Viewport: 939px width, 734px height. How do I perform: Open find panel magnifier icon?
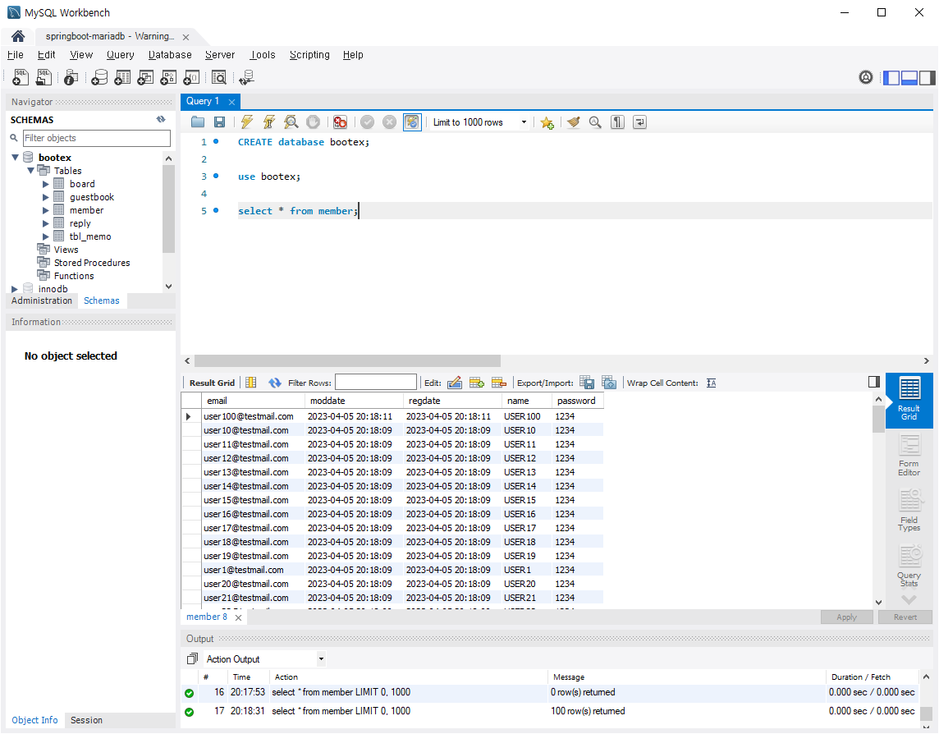595,122
